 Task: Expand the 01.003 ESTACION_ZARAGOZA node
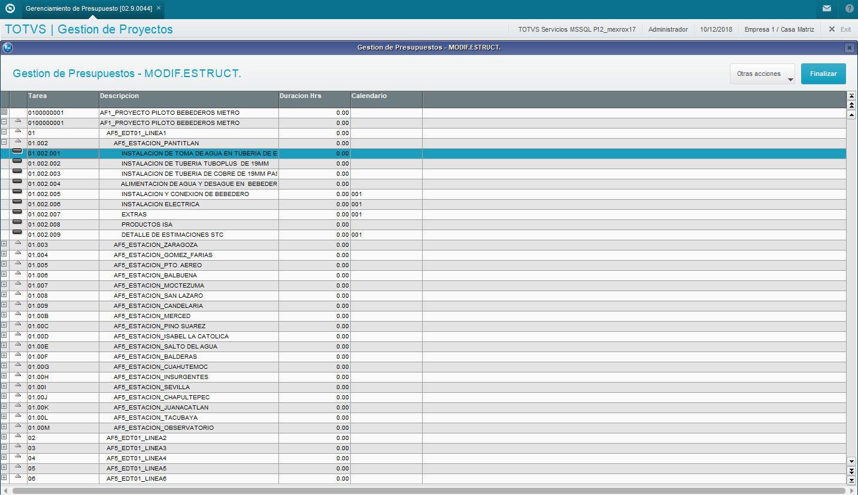[x=4, y=244]
